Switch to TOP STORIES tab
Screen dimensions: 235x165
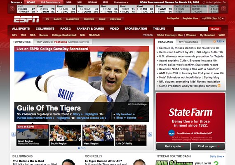[x=22, y=42]
